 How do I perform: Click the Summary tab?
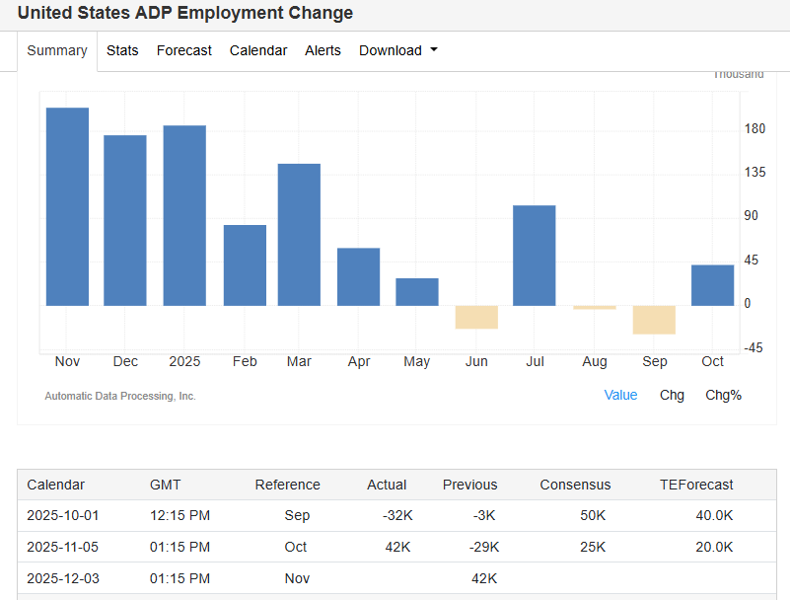coord(57,50)
